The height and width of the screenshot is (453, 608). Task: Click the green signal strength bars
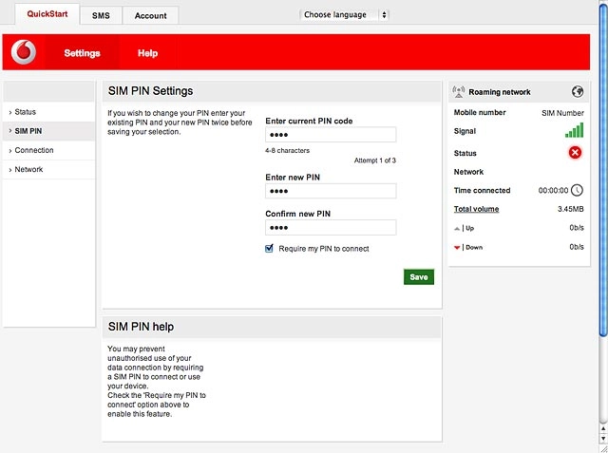point(574,131)
